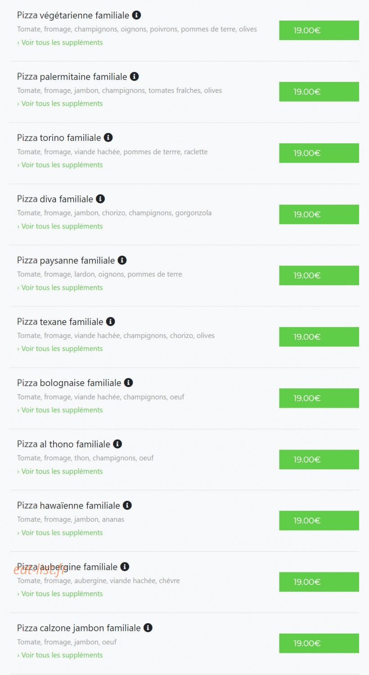Image resolution: width=369 pixels, height=675 pixels.
Task: Click the 19.00€ button for Pizza diva
Action: [319, 214]
